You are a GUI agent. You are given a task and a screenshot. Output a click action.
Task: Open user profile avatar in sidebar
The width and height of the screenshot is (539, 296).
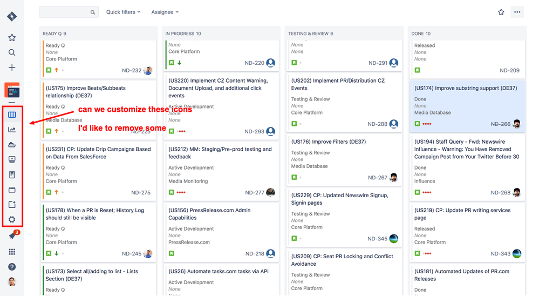tap(12, 282)
